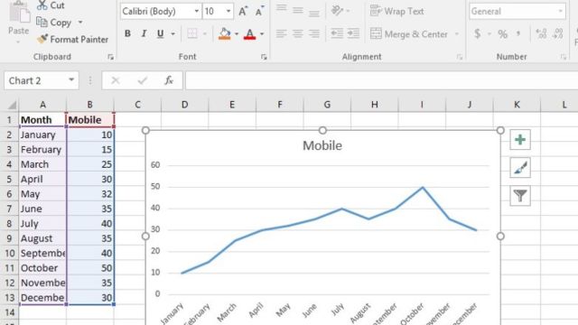This screenshot has width=578, height=325.
Task: Click the Copy icon
Action: (42, 22)
